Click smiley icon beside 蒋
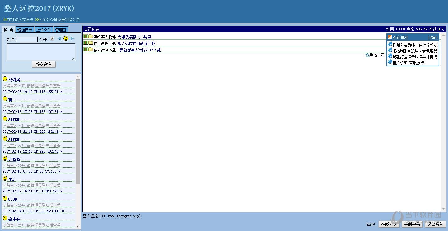The image size is (448, 231). pos(5,99)
